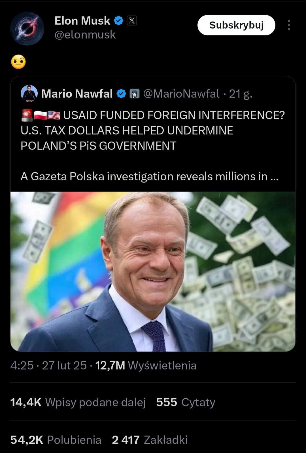Click the X affiliation badge
The height and width of the screenshot is (453, 306).
point(132,21)
